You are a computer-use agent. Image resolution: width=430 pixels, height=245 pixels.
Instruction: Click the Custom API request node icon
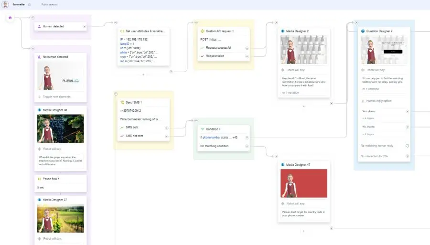click(202, 31)
